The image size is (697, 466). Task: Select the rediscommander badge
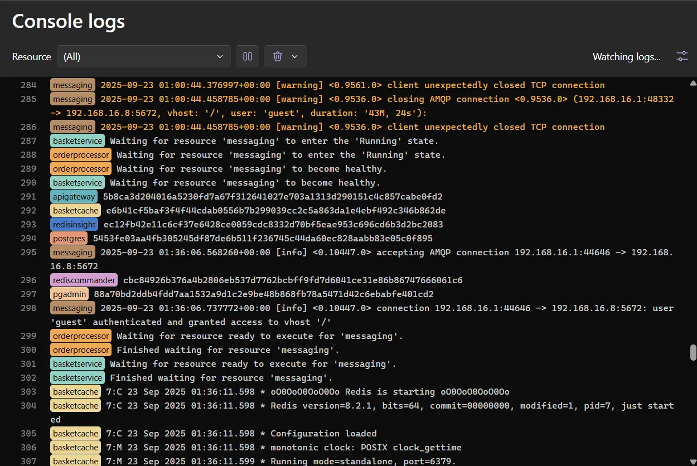[x=84, y=280]
